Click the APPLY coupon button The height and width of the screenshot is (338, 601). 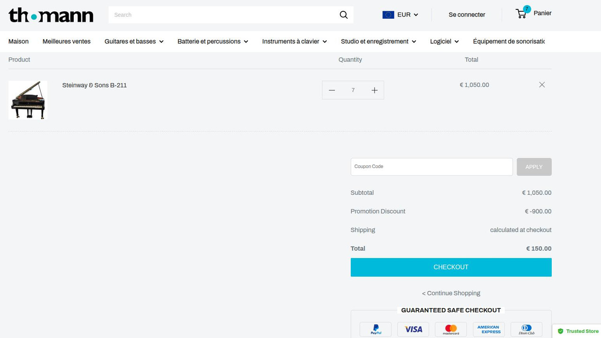(534, 167)
